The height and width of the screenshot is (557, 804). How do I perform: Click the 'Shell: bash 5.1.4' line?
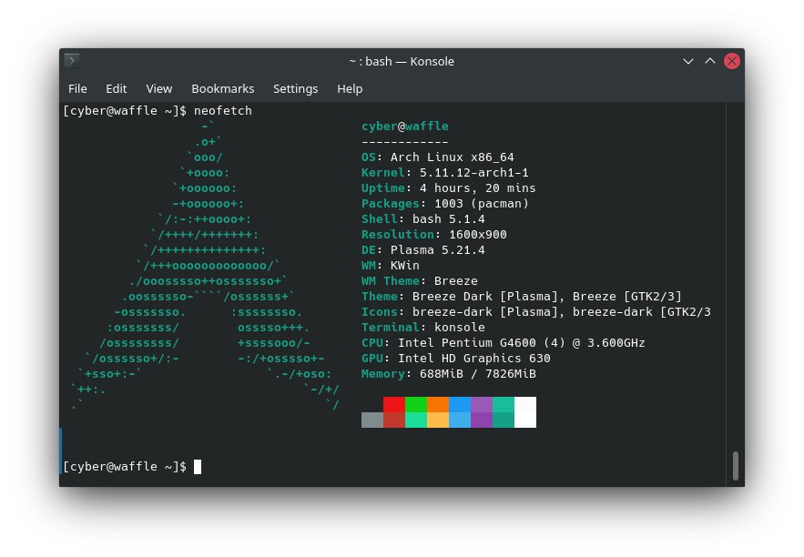(x=423, y=218)
